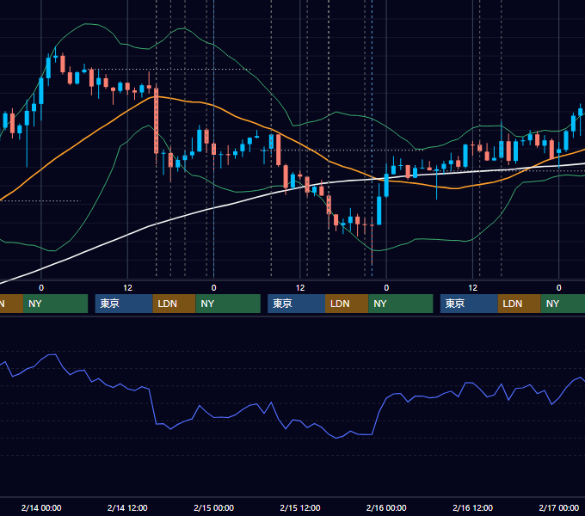The width and height of the screenshot is (585, 516).
Task: Click the LDN session block on 2/16
Action: 520,304
